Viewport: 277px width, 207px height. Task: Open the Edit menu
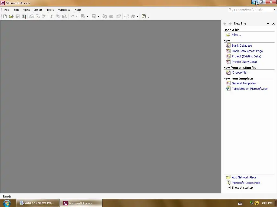coord(16,10)
